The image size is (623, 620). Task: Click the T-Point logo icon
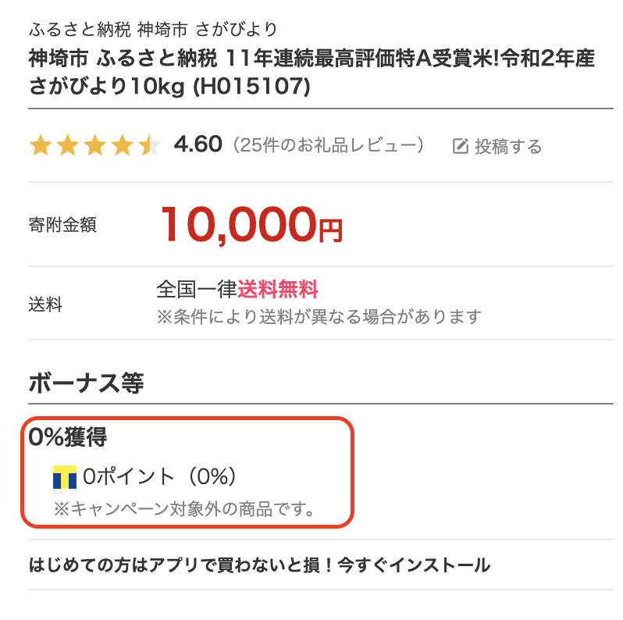(x=65, y=477)
